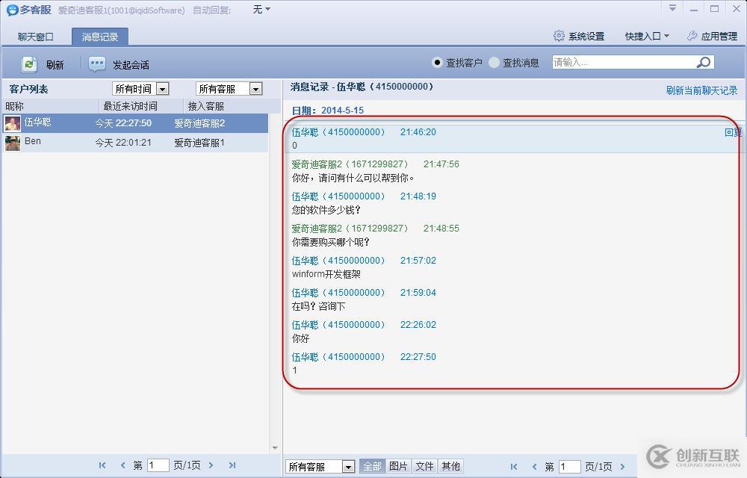Select the 查找消息 radio button
Viewport: 747px width, 478px height.
[x=493, y=62]
